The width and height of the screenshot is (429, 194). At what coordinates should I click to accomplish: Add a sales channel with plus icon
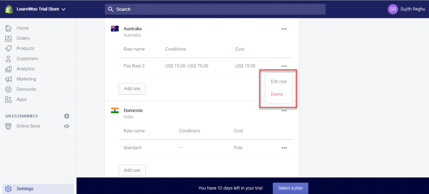tap(67, 116)
